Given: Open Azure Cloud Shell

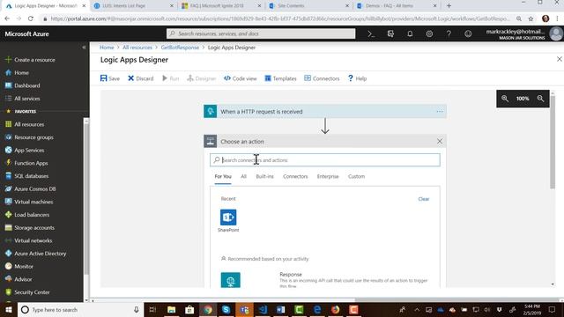Looking at the screenshot, I should (371, 33).
